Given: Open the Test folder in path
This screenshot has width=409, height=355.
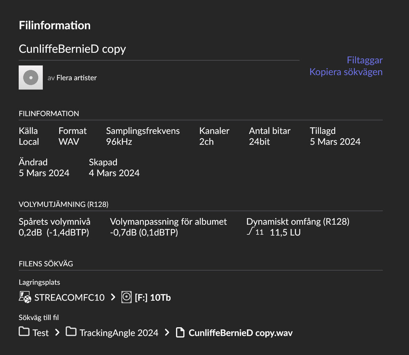Looking at the screenshot, I should click(41, 333).
